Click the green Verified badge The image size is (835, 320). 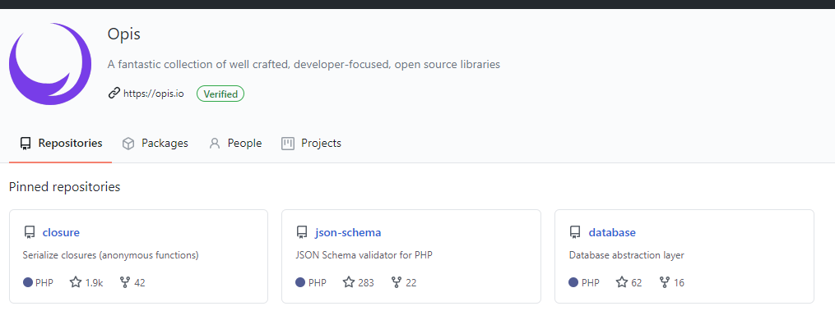(220, 94)
